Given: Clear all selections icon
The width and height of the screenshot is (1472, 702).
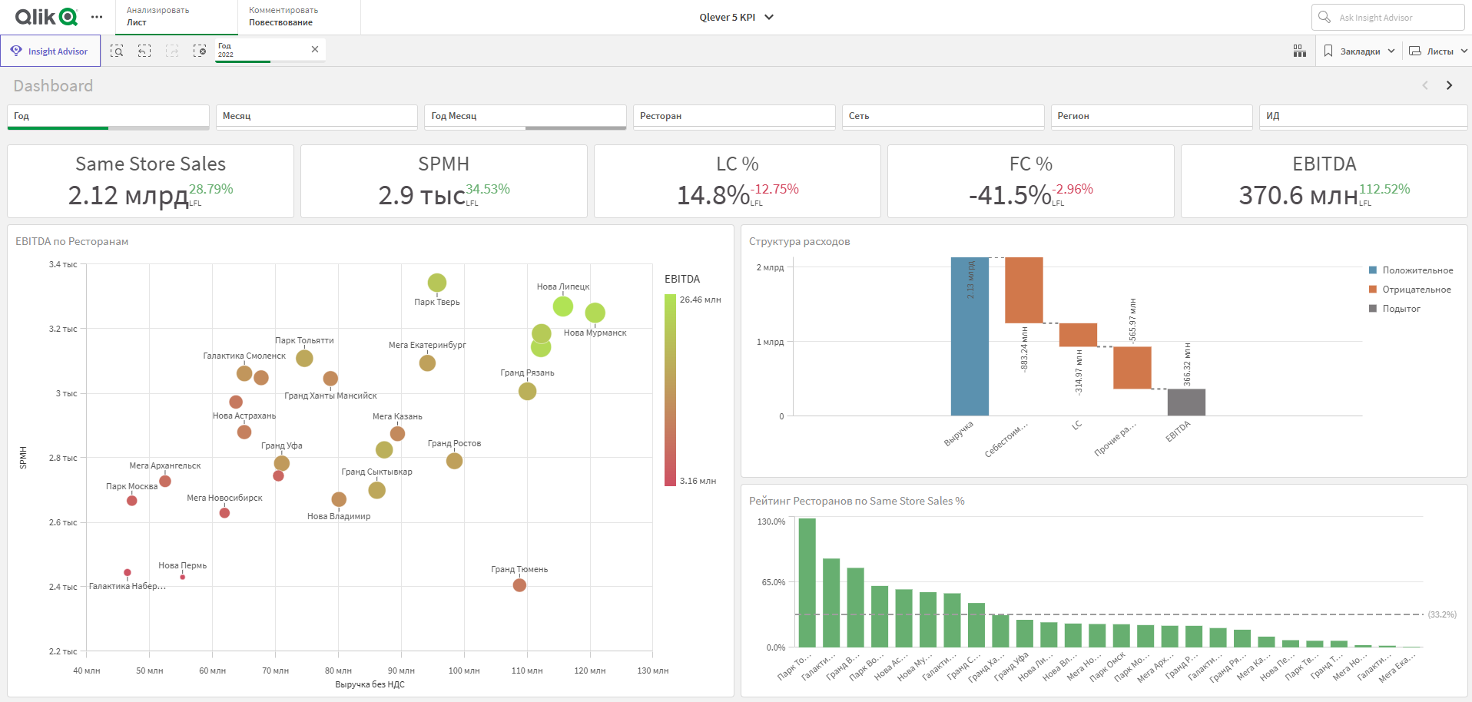Looking at the screenshot, I should pos(200,51).
